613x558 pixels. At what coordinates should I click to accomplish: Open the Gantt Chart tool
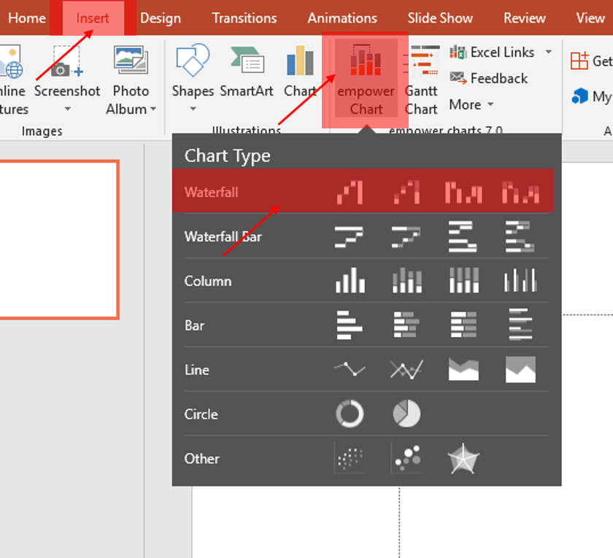click(x=421, y=79)
